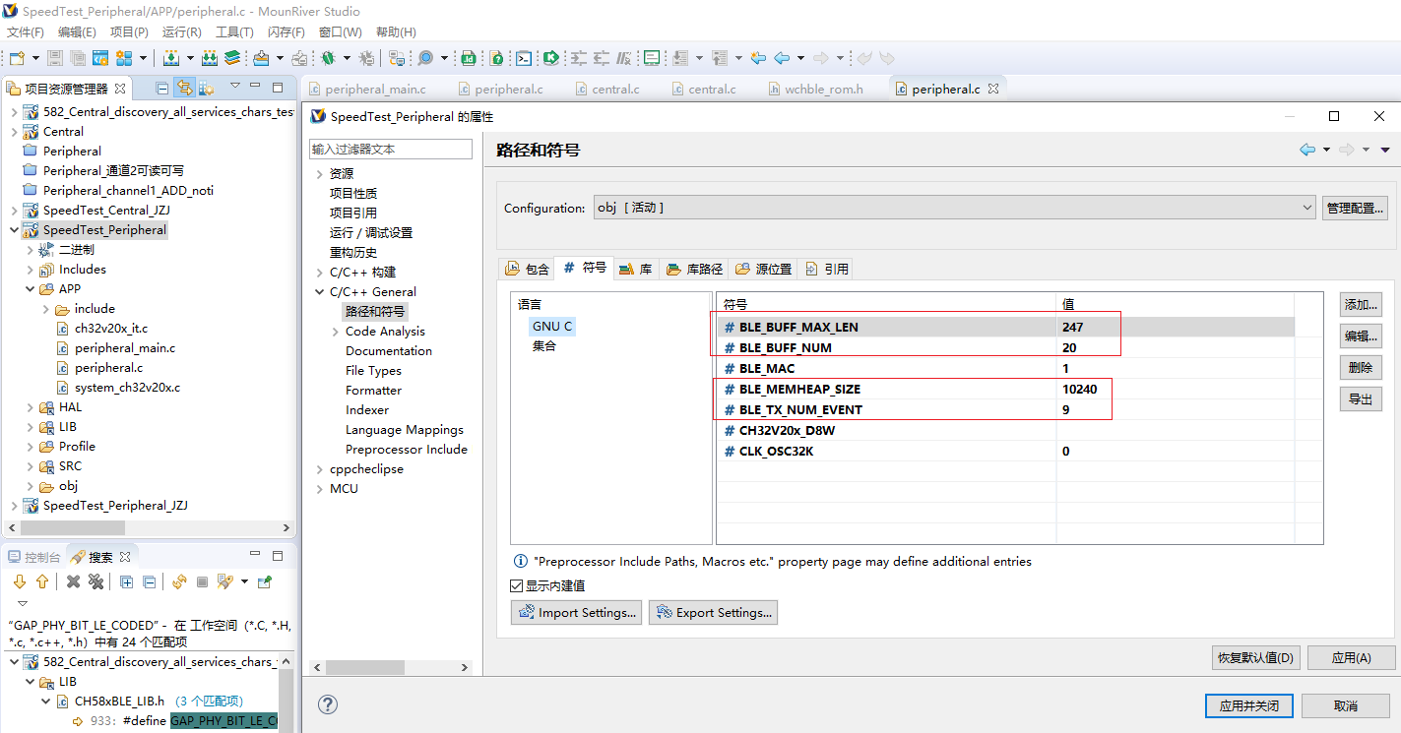Open the 项目(P) menu
This screenshot has width=1401, height=733.
coord(129,32)
